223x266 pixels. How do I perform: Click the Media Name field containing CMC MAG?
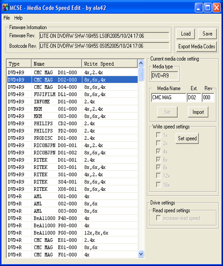click(168, 97)
